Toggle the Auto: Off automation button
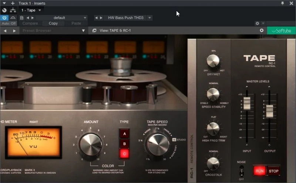Screen dimensions: 296x183 click(x=9, y=23)
